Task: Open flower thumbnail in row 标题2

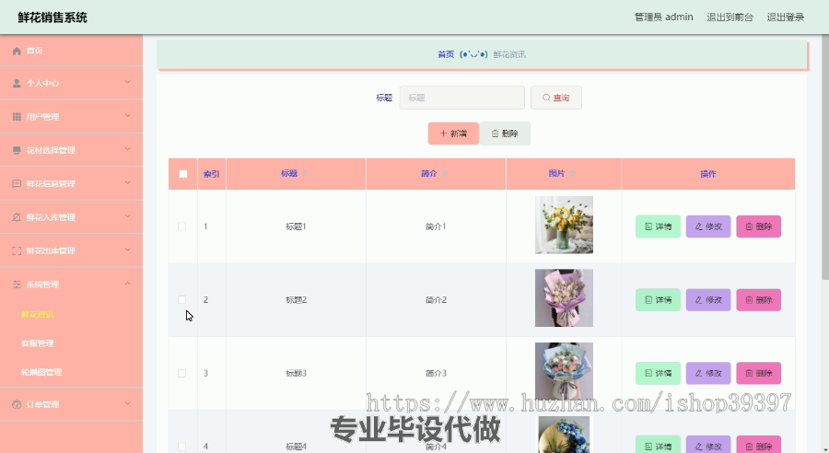Action: coord(564,298)
